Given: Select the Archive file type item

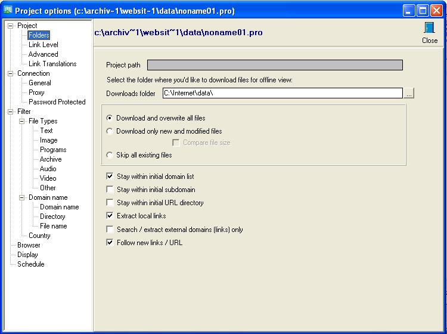Looking at the screenshot, I should tap(51, 159).
